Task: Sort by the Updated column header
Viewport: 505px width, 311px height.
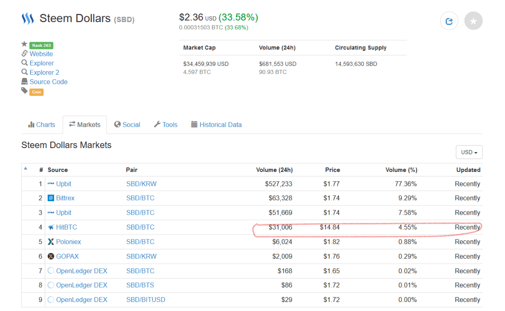Action: click(x=468, y=170)
